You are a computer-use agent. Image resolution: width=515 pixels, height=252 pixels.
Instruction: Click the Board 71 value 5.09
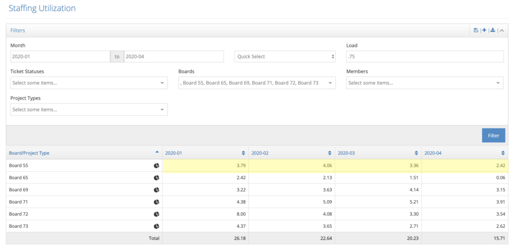pyautogui.click(x=327, y=202)
